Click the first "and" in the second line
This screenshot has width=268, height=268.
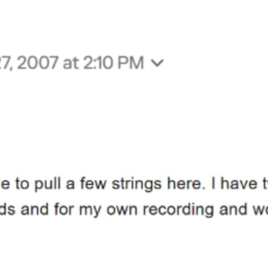tap(34, 209)
